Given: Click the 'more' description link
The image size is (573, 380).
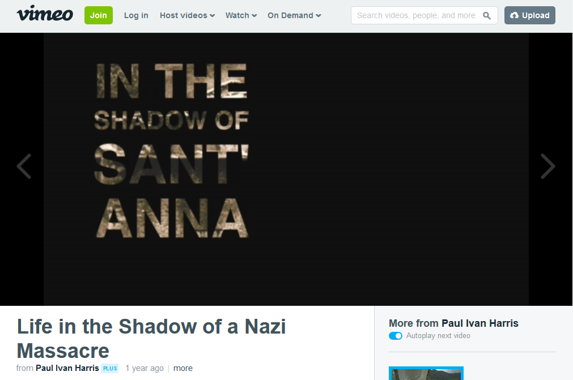Looking at the screenshot, I should pyautogui.click(x=182, y=368).
